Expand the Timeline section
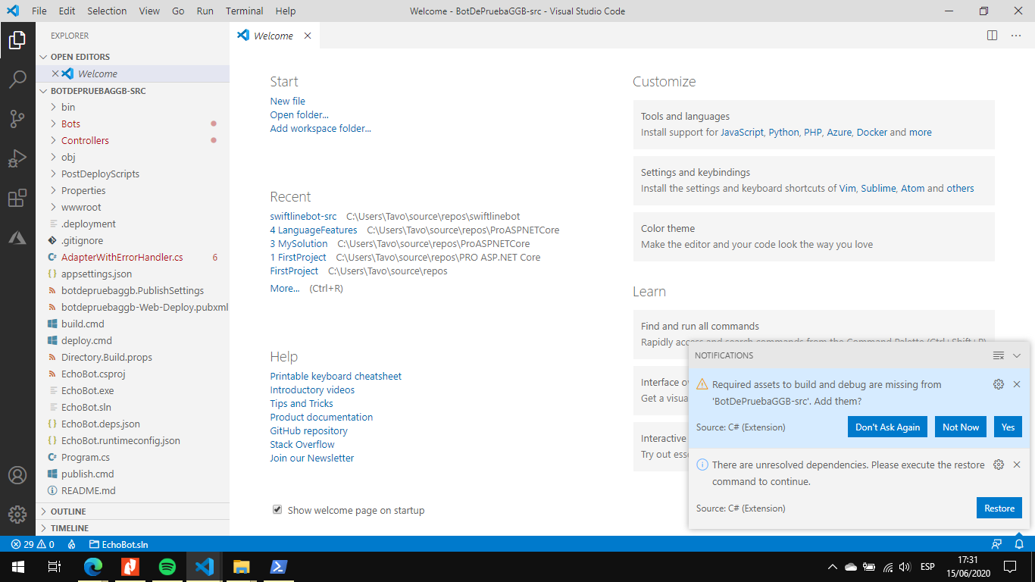Viewport: 1035px width, 582px height. point(132,528)
